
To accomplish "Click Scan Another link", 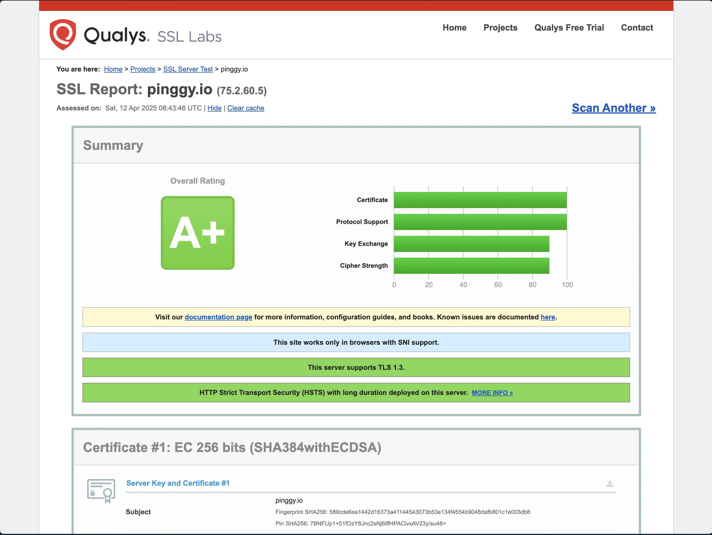I will (613, 108).
